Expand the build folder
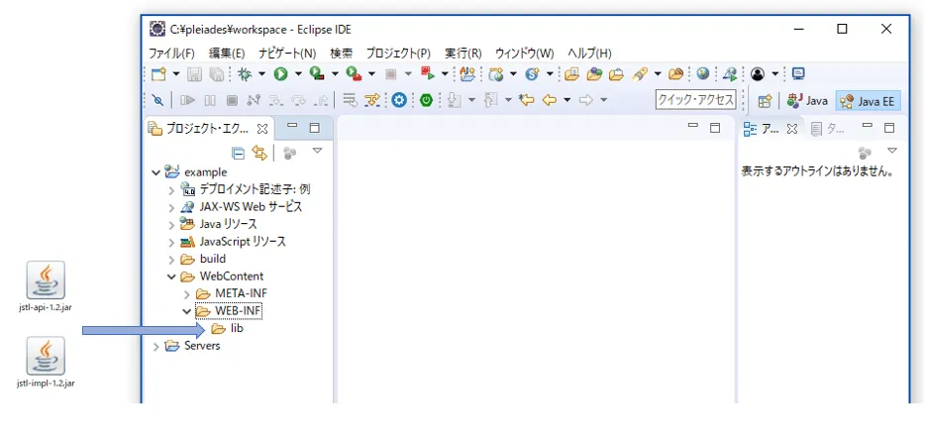Image resolution: width=929 pixels, height=446 pixels. (171, 260)
